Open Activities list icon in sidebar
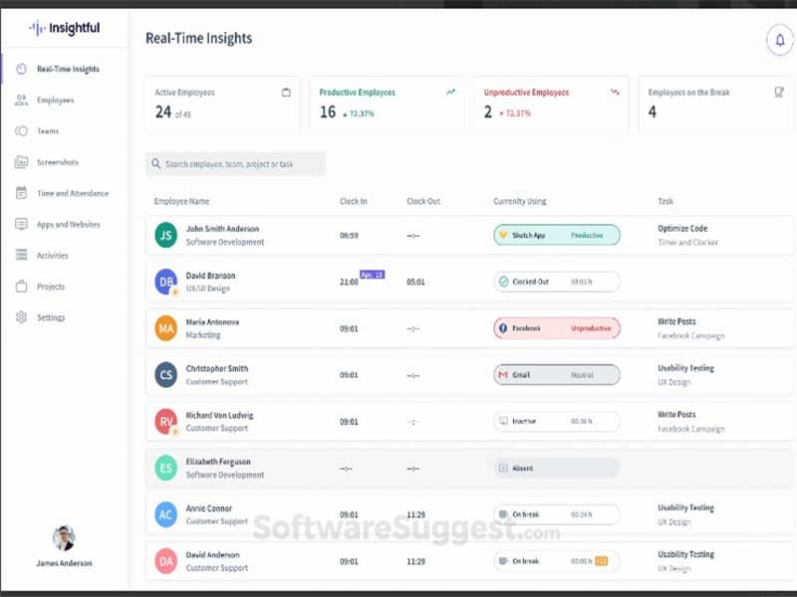This screenshot has width=797, height=597. [21, 255]
